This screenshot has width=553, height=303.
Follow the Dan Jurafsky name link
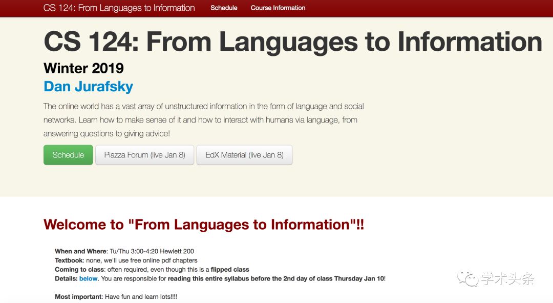tap(88, 87)
